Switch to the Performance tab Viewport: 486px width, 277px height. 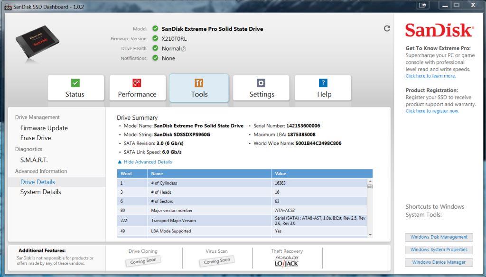click(x=137, y=88)
